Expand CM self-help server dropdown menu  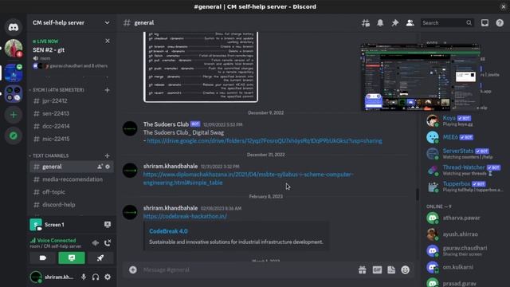107,23
